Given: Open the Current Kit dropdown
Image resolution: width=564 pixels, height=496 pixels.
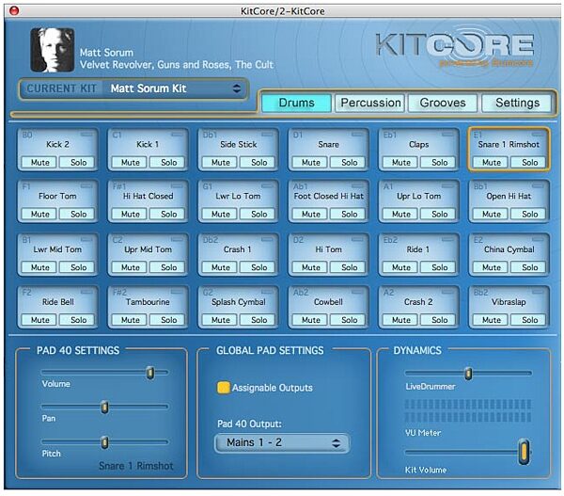Looking at the screenshot, I should pos(133,88).
